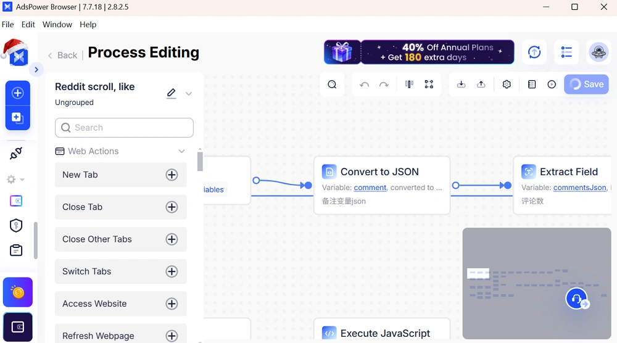
Task: Open the support headset chat button
Action: click(x=576, y=299)
